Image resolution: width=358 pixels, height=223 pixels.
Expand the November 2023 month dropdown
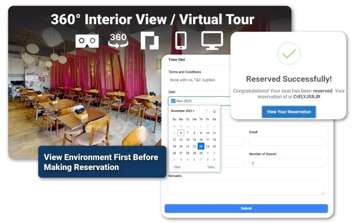click(x=183, y=111)
